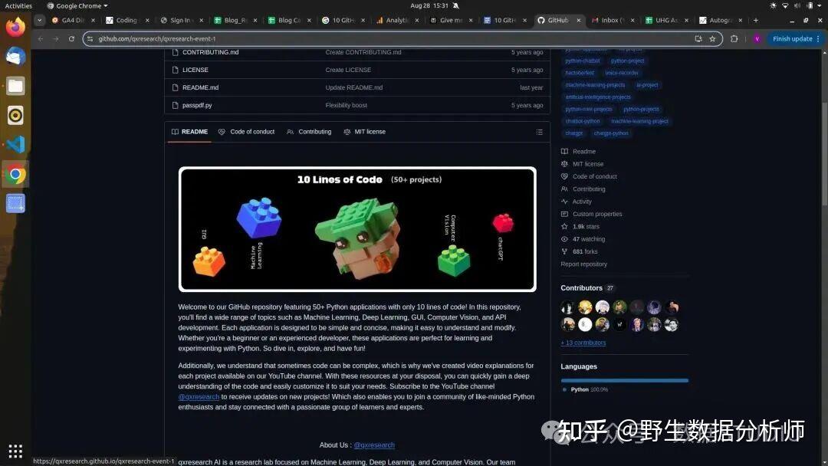Screen dimensions: 828x466
Task: Click Report repository
Action: point(583,264)
